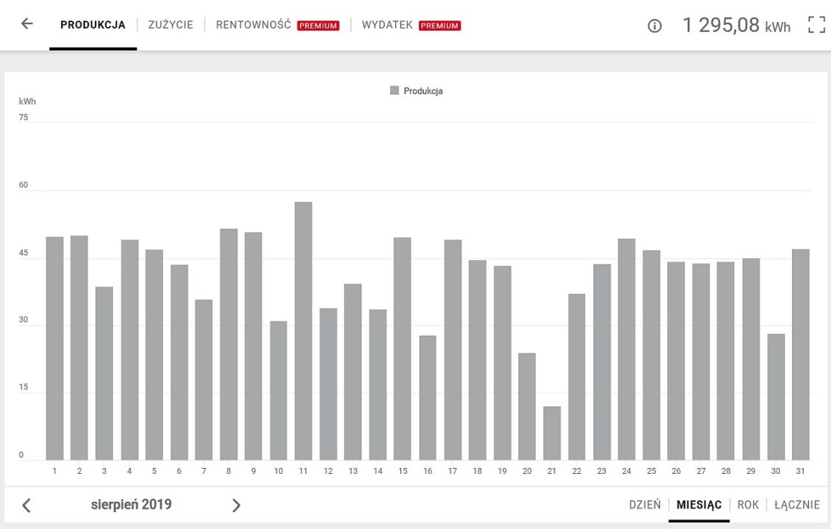The image size is (831, 529).
Task: Click the y-axis value 30
Action: tap(24, 320)
